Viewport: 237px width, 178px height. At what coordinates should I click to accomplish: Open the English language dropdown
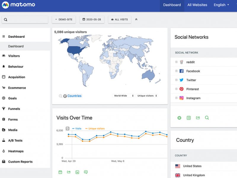click(x=221, y=5)
